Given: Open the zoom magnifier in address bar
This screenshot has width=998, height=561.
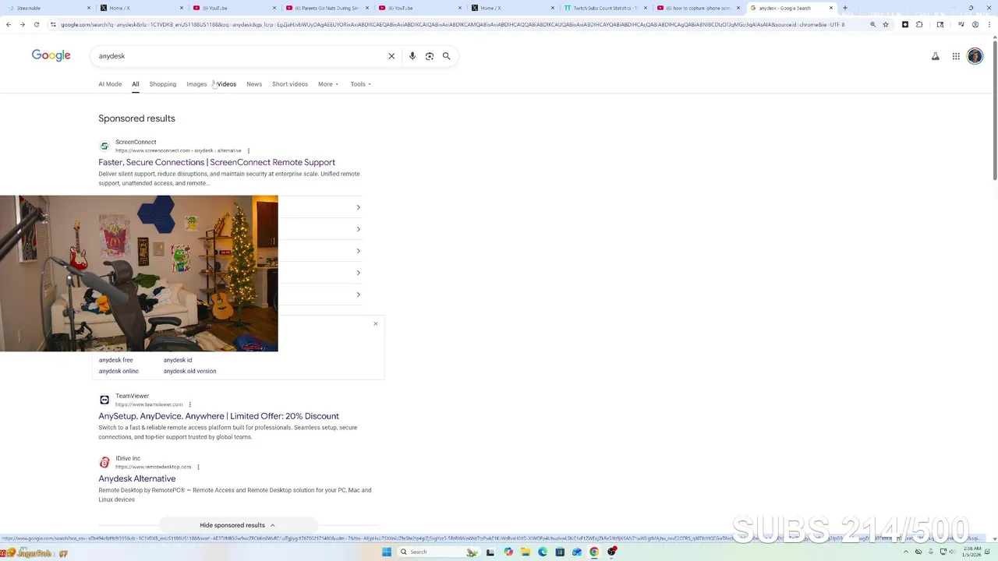Looking at the screenshot, I should [872, 24].
